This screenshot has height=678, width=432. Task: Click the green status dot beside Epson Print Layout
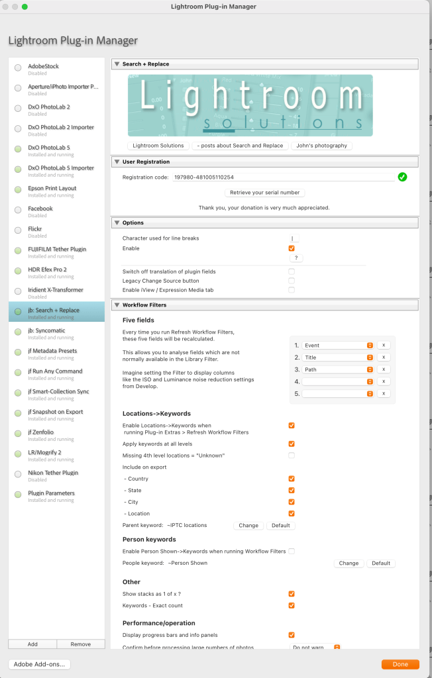[18, 190]
